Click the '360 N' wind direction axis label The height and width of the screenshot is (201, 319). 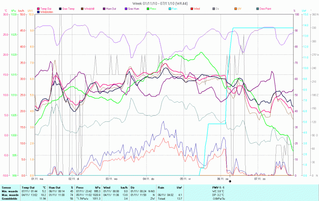[x=315, y=14]
